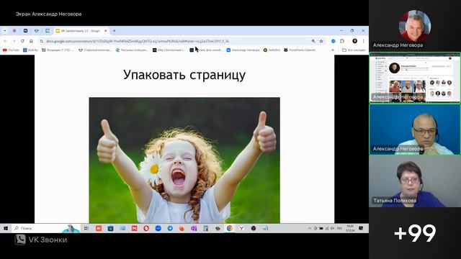Open the blue round extension icon
Image resolution: width=461 pixels, height=259 pixels.
click(x=333, y=41)
